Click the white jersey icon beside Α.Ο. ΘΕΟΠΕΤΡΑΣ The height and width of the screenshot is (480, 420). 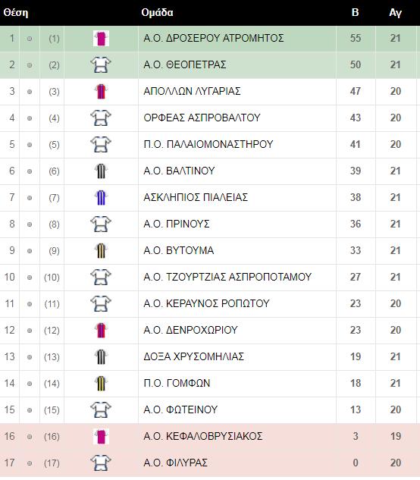coord(101,65)
